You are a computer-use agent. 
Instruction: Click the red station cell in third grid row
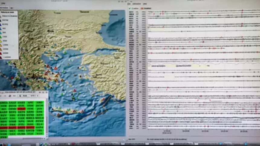[x=21, y=109]
